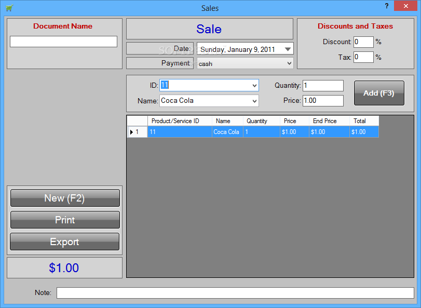This screenshot has height=308, width=421.
Task: Click the New (F2) button
Action: (65, 198)
